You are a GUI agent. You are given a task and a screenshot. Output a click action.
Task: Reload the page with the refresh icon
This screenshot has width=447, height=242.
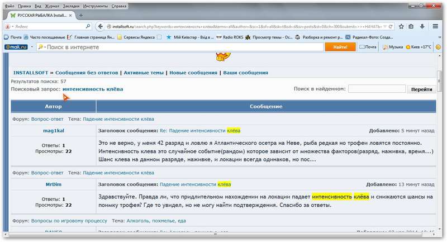391,26
